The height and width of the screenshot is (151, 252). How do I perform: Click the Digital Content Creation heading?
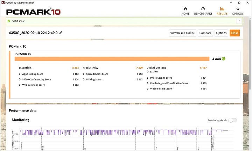[156, 70]
